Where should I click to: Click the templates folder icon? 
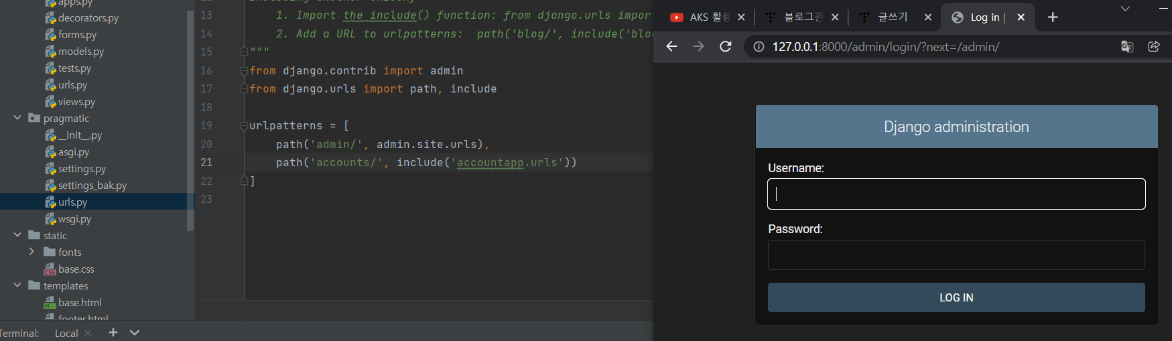(34, 285)
